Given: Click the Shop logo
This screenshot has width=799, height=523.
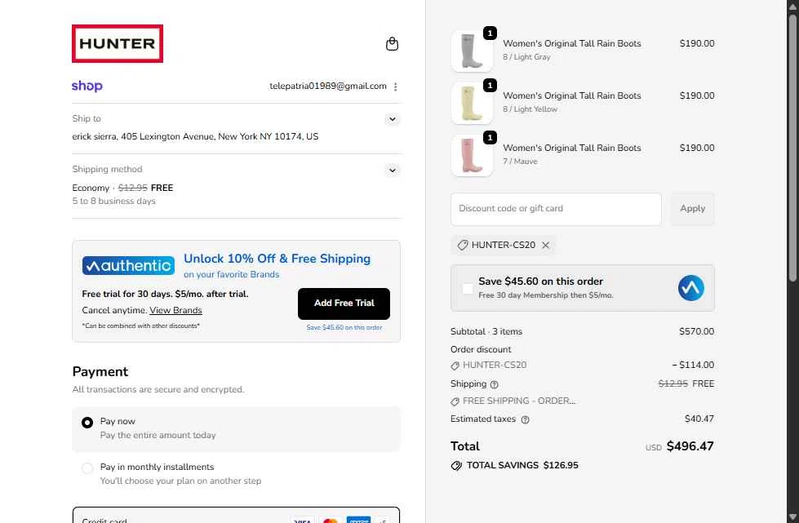Looking at the screenshot, I should (x=87, y=86).
